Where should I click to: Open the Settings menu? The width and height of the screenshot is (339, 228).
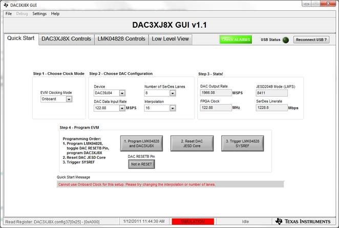coord(39,14)
